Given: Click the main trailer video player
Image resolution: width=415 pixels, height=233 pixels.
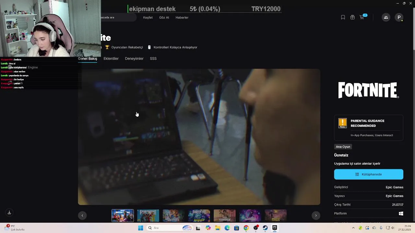Looking at the screenshot, I should (199, 137).
